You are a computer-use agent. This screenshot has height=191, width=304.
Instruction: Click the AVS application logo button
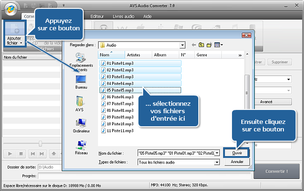(11, 9)
